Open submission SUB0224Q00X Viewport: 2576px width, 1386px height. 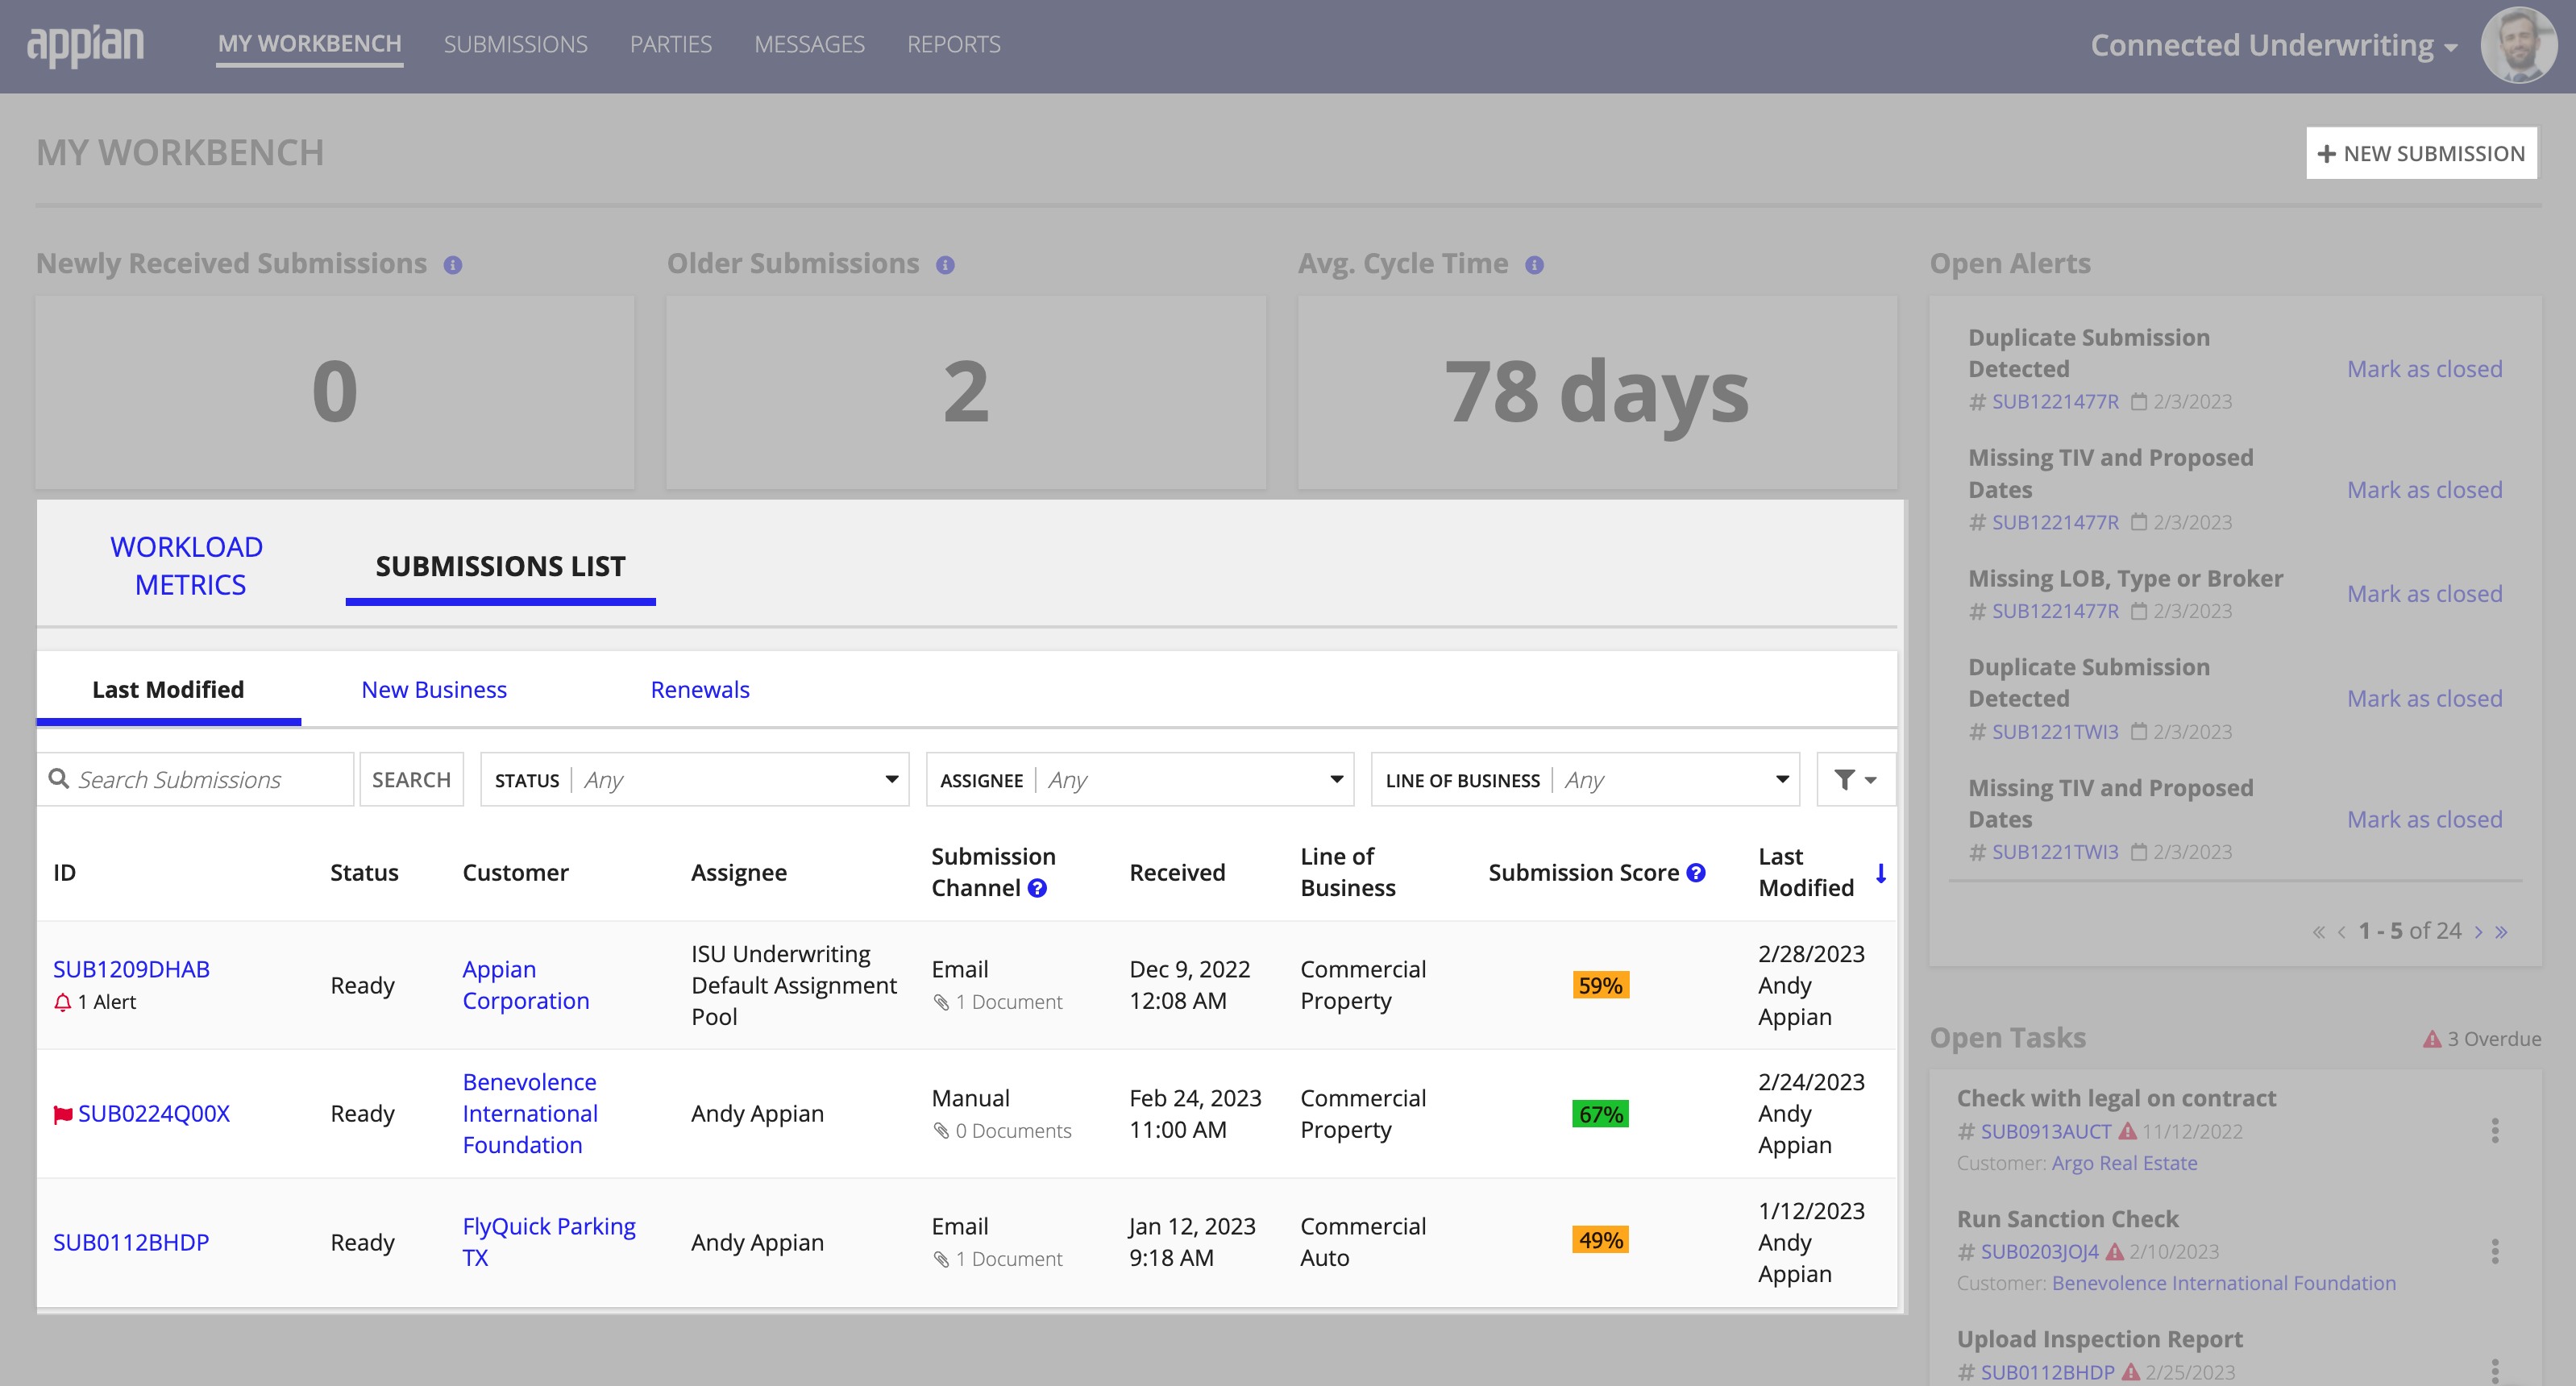[154, 1114]
